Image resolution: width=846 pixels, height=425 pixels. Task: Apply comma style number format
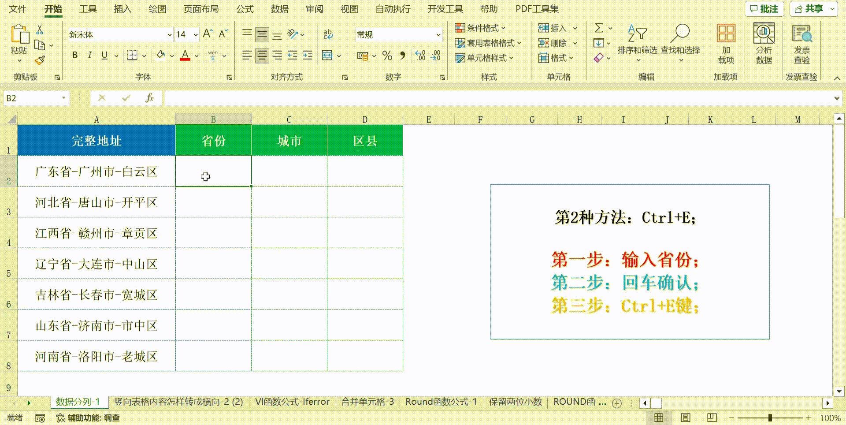[403, 56]
